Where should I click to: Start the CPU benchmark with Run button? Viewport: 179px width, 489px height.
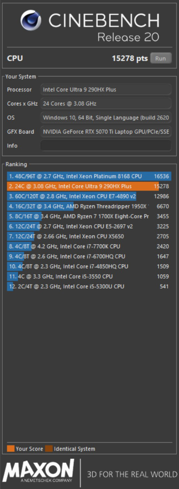coord(161,58)
